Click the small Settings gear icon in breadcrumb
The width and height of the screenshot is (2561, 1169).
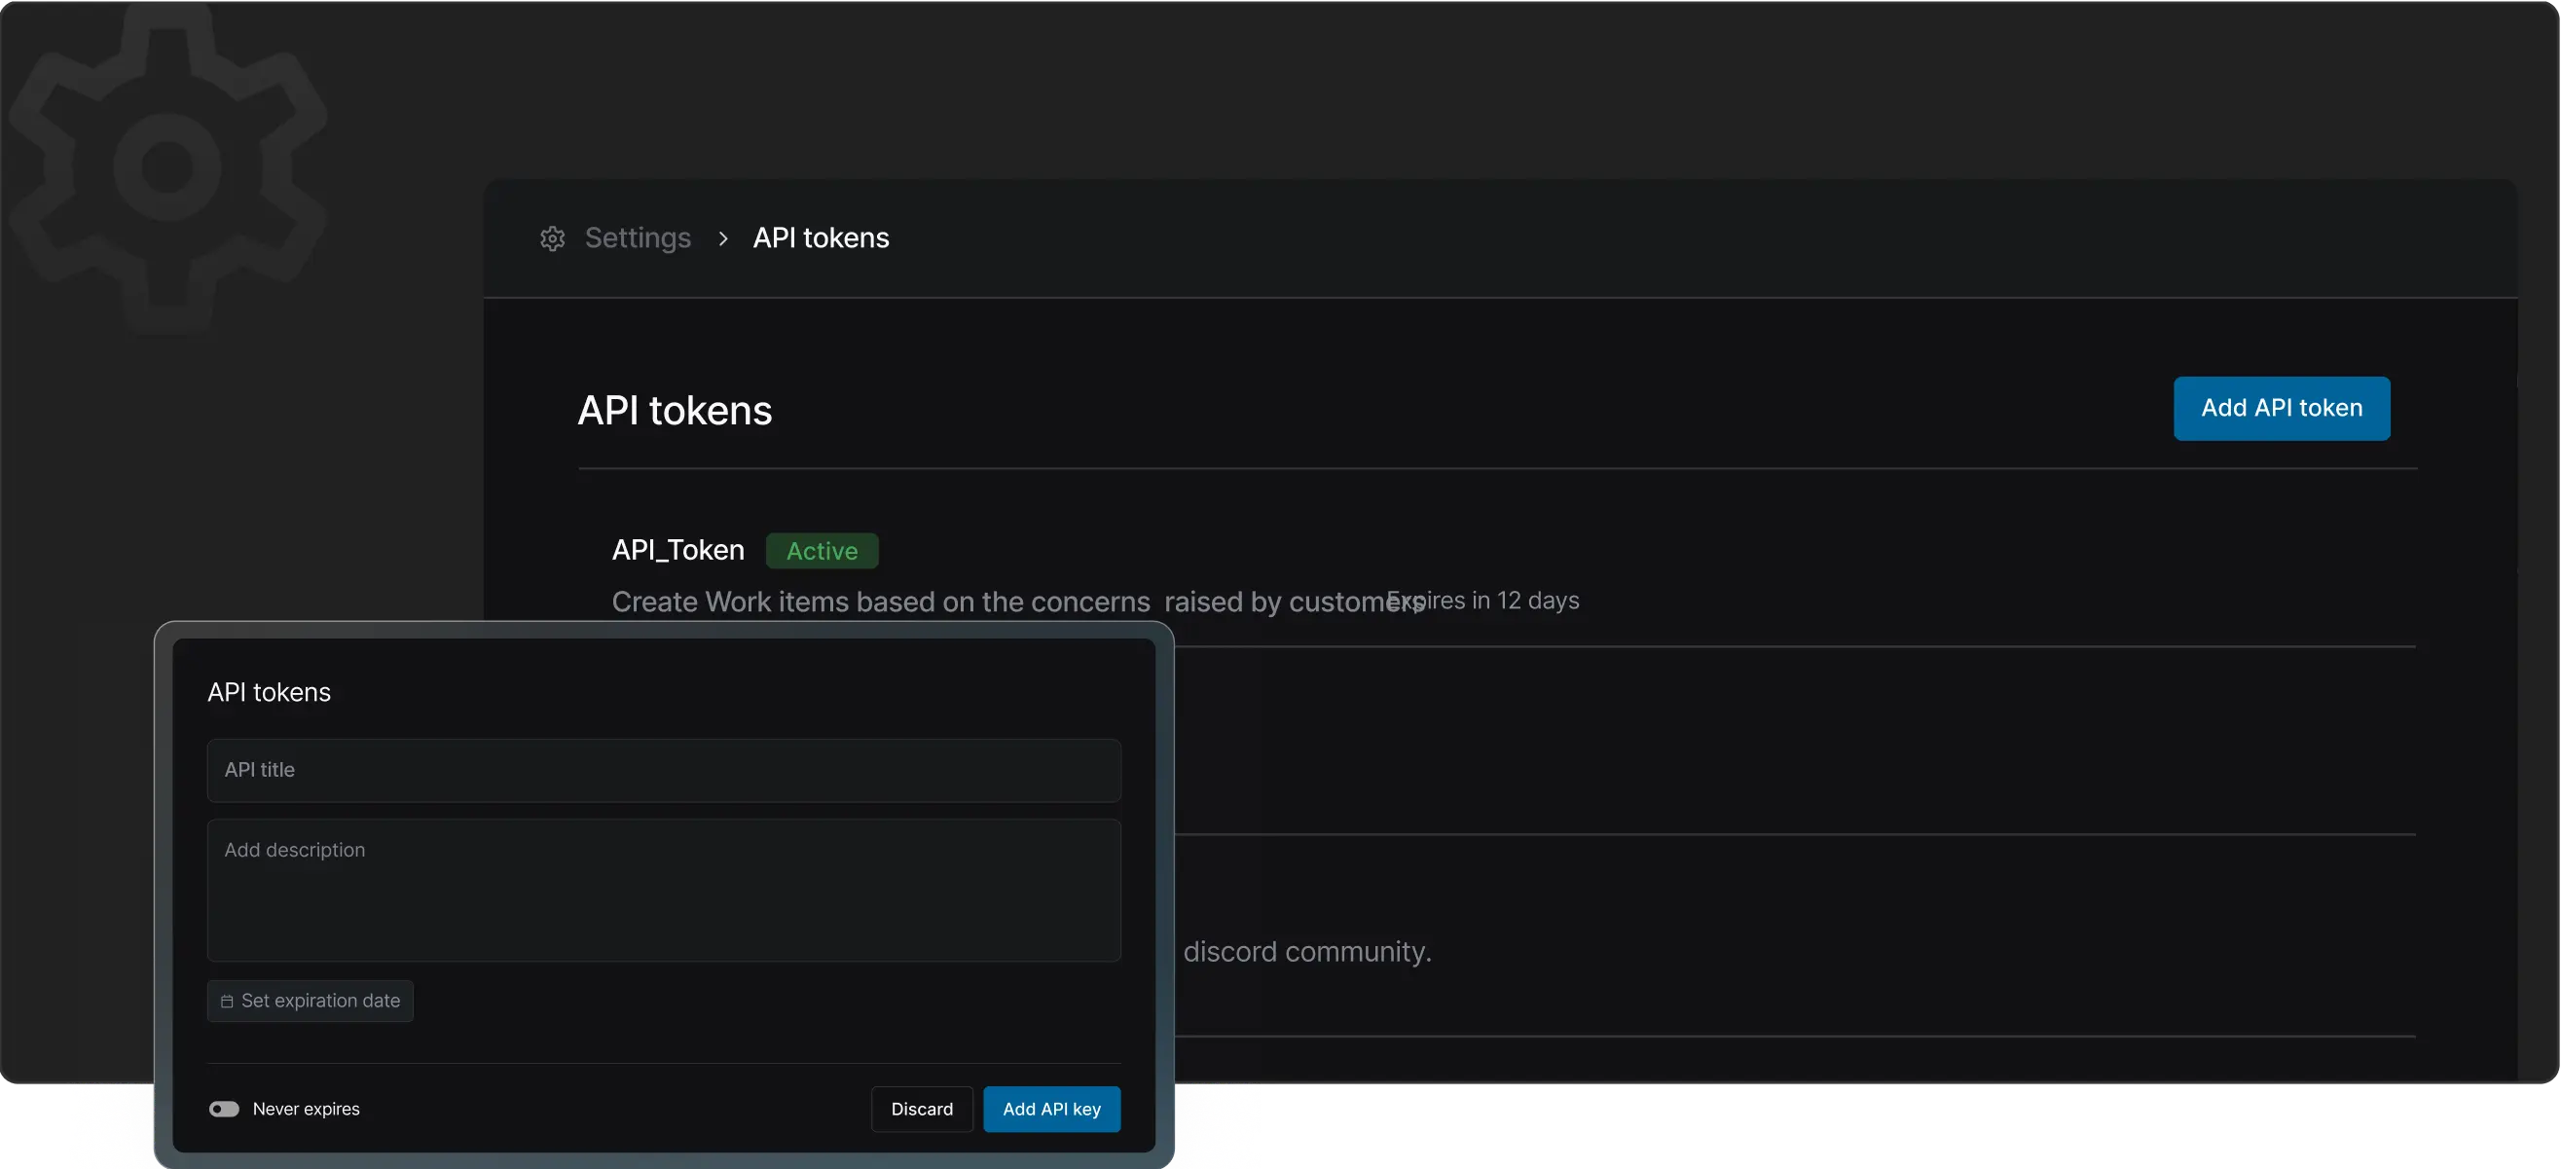click(552, 238)
